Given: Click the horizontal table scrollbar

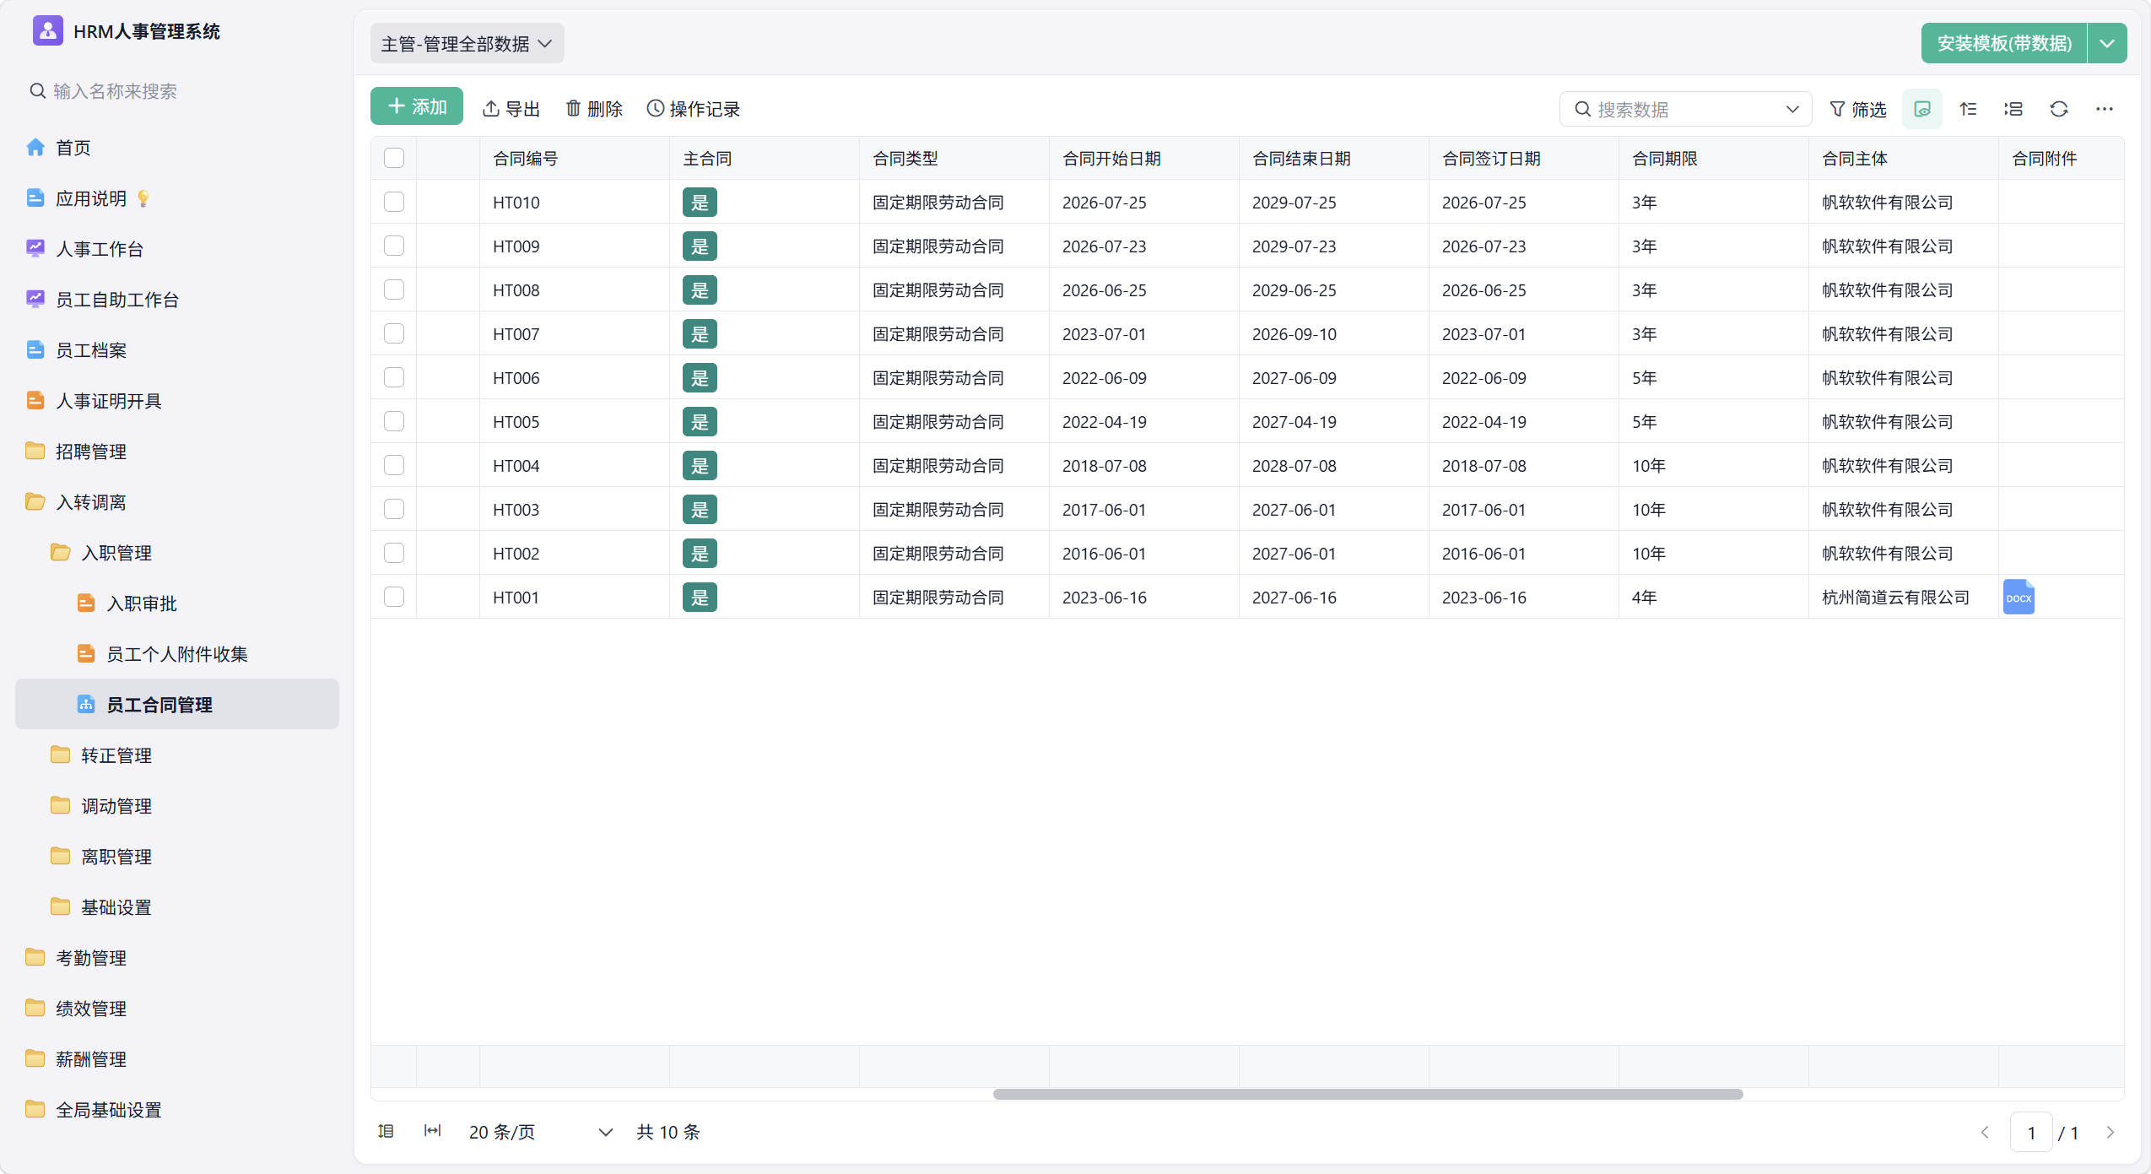Looking at the screenshot, I should pyautogui.click(x=1368, y=1094).
